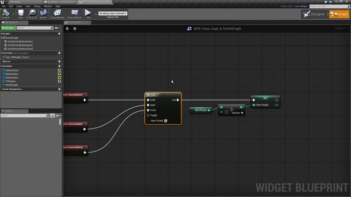Open the Edit menu
The height and width of the screenshot is (197, 351).
pyautogui.click(x=11, y=6)
